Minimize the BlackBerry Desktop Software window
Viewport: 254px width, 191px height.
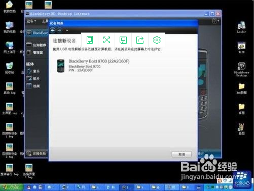206,14
